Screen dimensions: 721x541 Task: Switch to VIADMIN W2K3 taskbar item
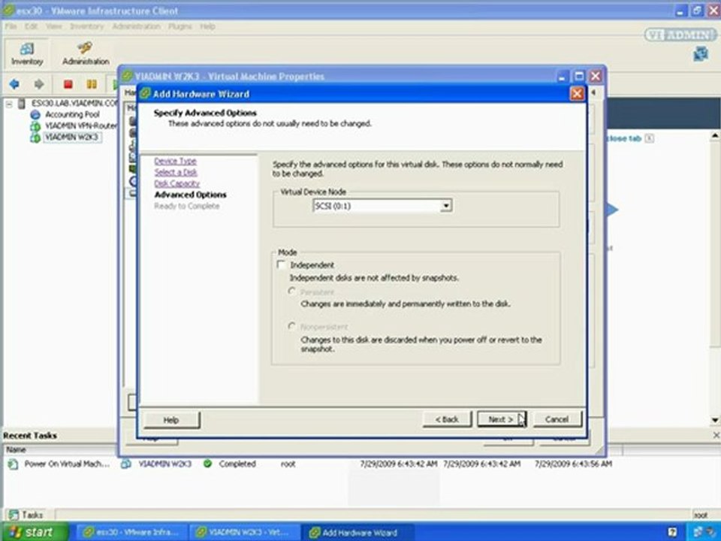pos(246,532)
